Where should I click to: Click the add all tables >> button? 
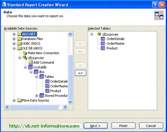coord(80,51)
